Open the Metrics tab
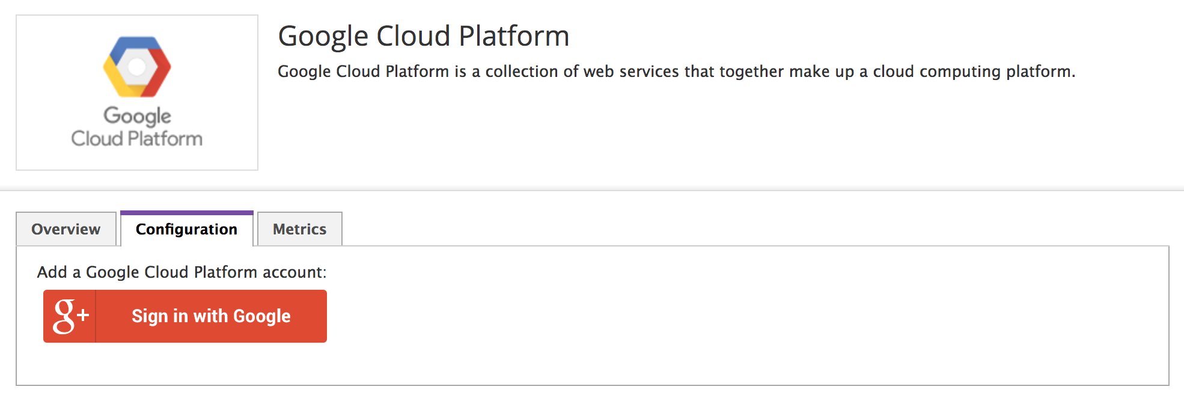The height and width of the screenshot is (416, 1184). click(x=299, y=229)
